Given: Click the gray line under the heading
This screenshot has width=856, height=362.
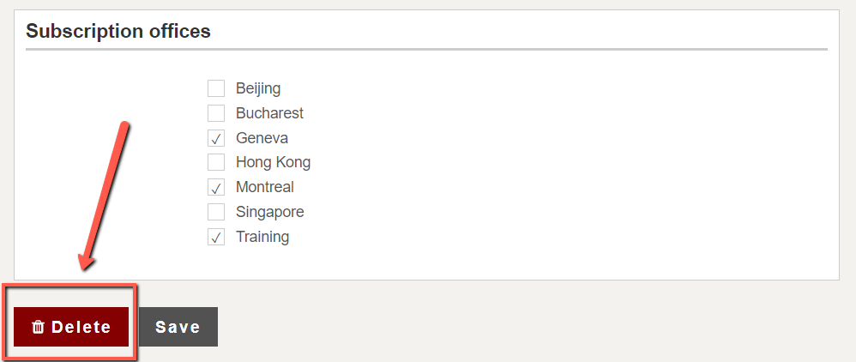Looking at the screenshot, I should pyautogui.click(x=426, y=50).
